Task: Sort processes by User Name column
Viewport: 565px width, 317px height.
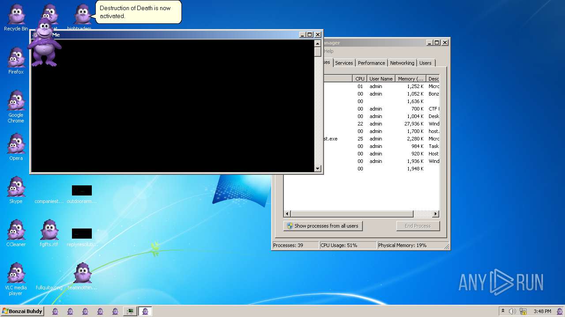Action: tap(381, 79)
